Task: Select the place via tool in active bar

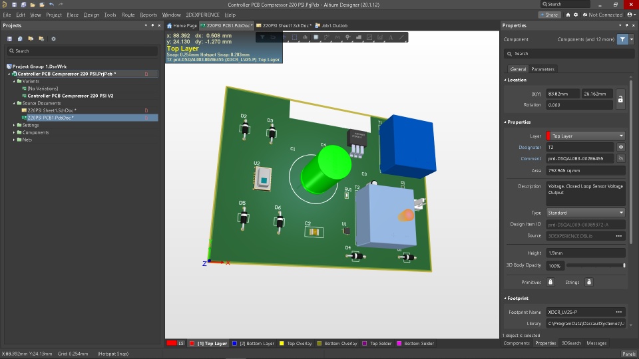Action: (348, 37)
